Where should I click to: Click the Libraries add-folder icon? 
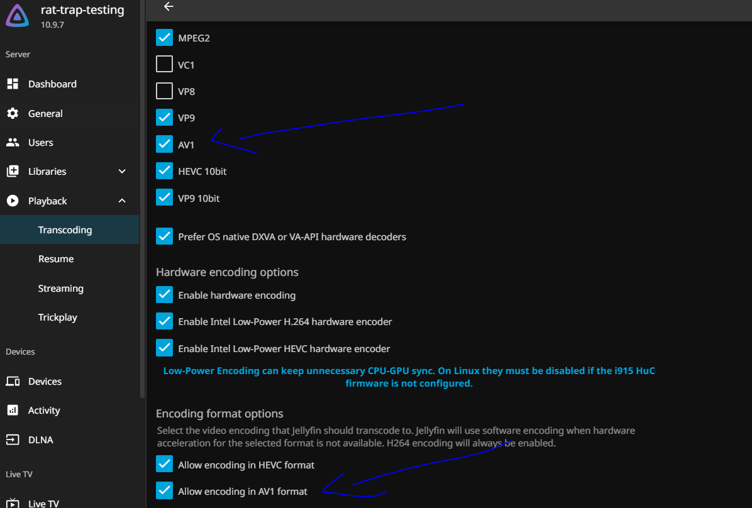pyautogui.click(x=13, y=172)
